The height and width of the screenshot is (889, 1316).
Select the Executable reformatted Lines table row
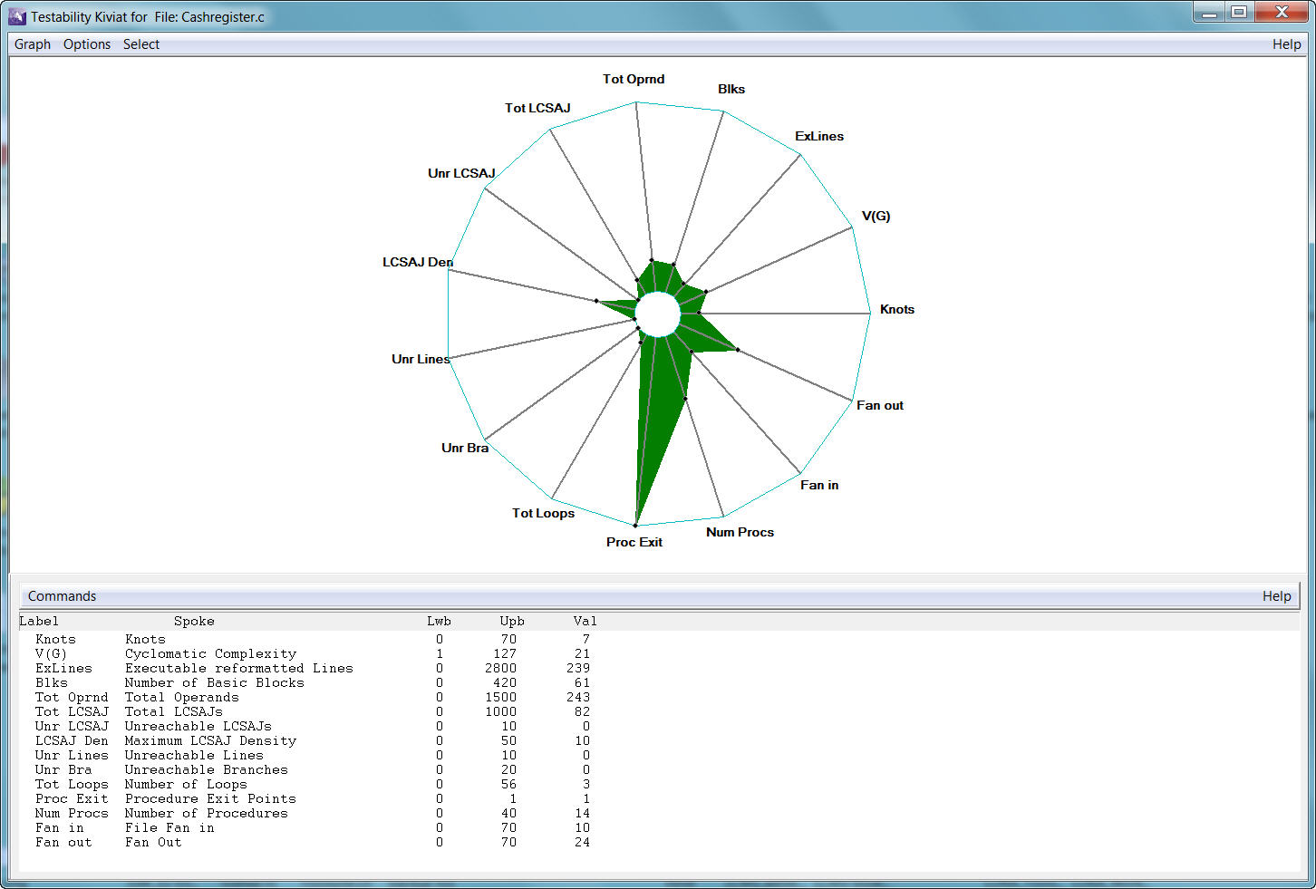click(x=238, y=668)
